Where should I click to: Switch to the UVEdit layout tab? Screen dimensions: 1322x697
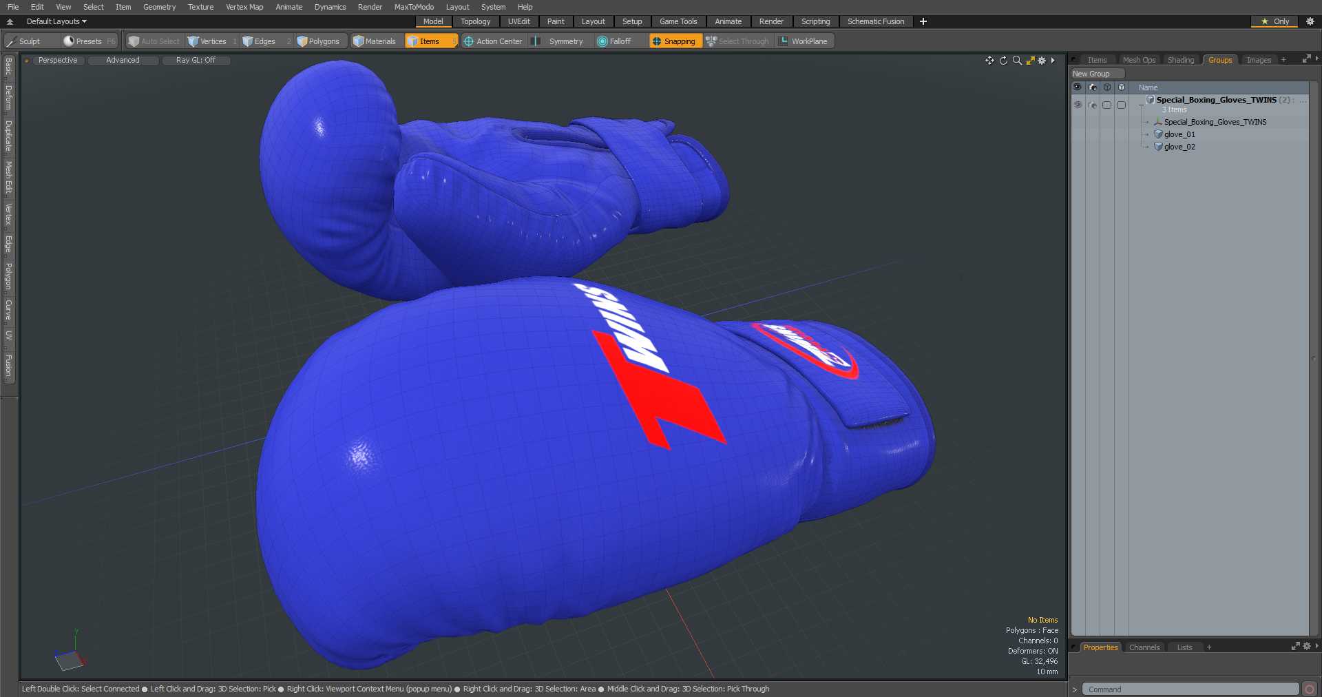[518, 21]
